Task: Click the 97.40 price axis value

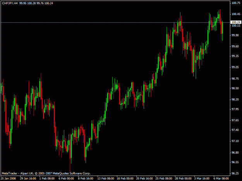Action: pyautogui.click(x=235, y=130)
